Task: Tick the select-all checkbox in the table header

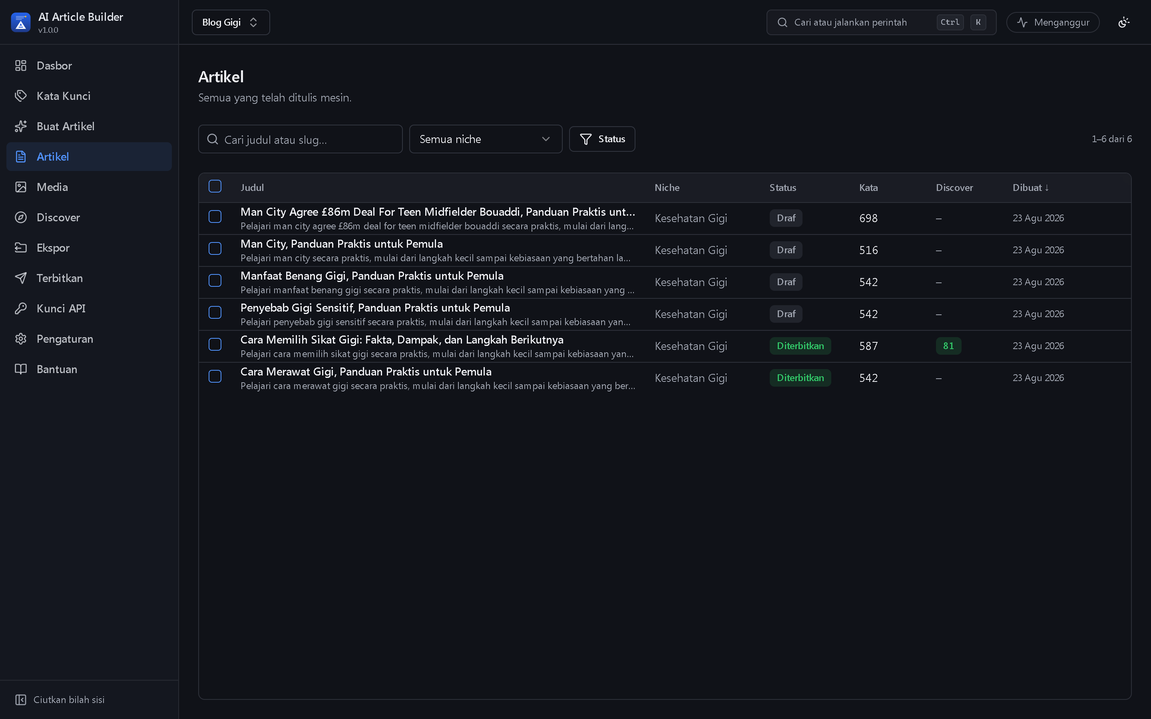Action: tap(215, 187)
